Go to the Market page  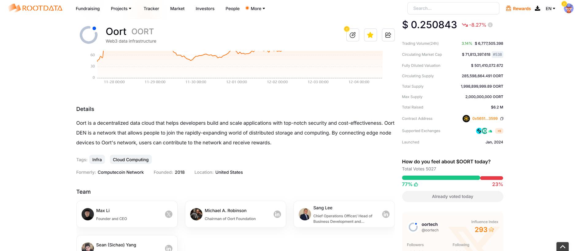177,9
